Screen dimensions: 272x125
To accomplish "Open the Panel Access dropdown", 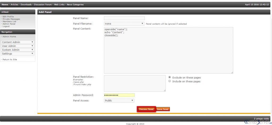I will click(119, 100).
